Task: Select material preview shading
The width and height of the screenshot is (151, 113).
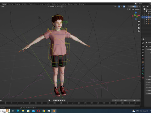Action: 135,7
